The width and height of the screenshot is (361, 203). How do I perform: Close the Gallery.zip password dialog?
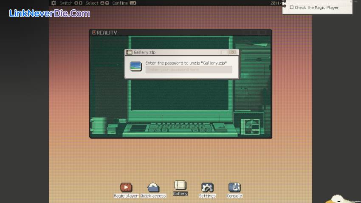tap(232, 52)
